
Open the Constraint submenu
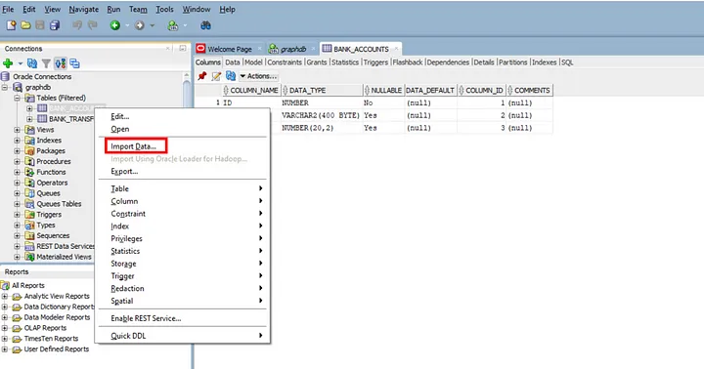tap(183, 214)
